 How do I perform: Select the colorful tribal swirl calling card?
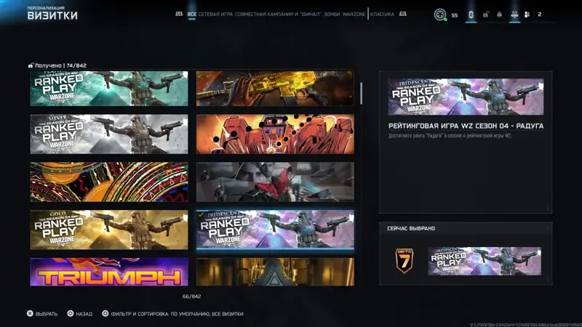(109, 182)
